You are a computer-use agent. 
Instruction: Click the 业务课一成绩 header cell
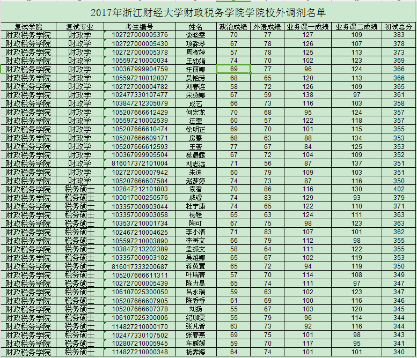tap(308, 27)
